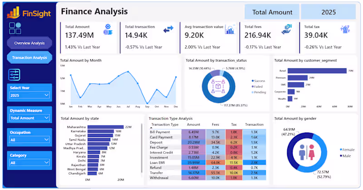
Task: Click the Amount column header
Action: tap(193, 124)
